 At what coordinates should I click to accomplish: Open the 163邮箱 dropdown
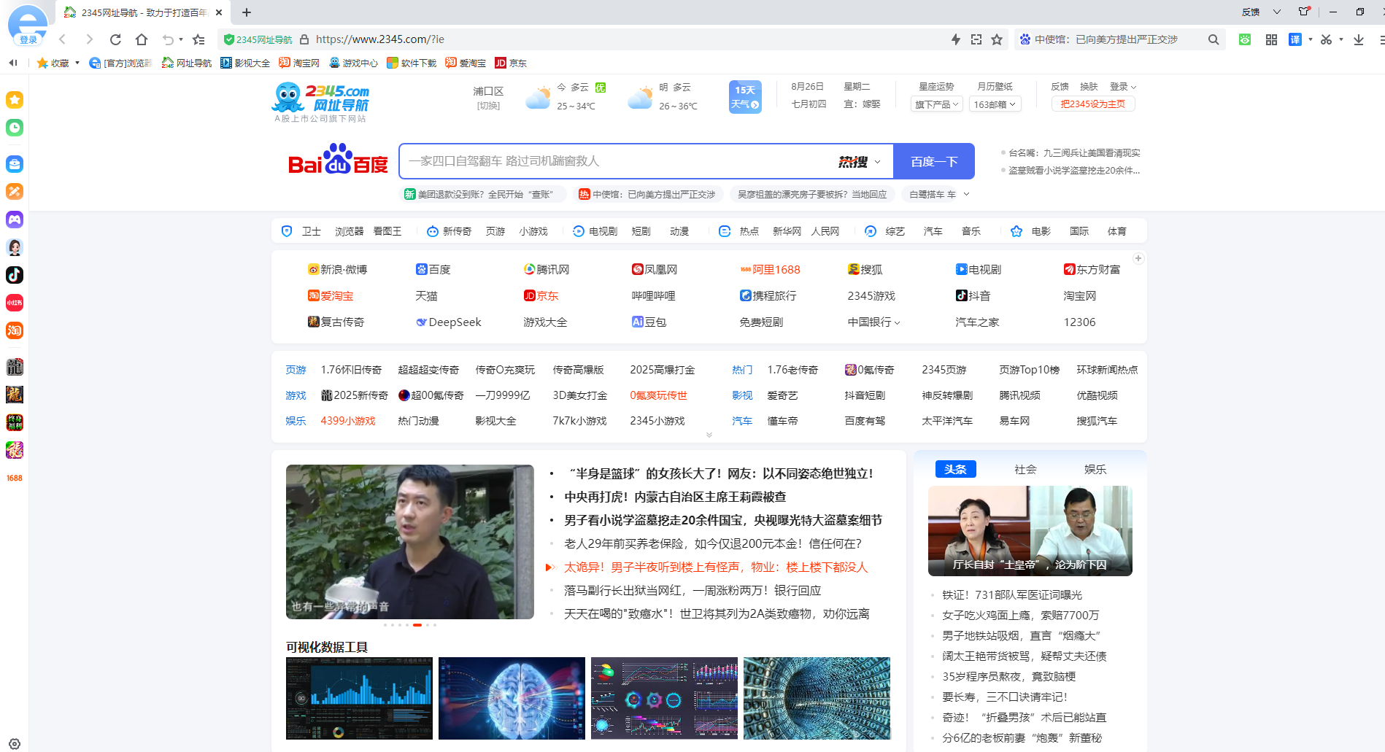point(995,104)
